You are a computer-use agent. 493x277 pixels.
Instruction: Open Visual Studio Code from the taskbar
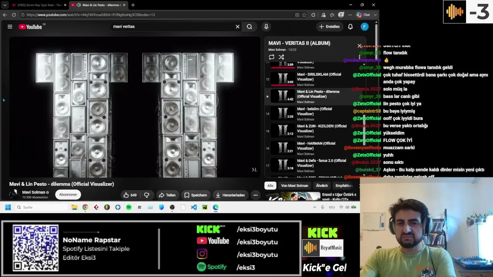pyautogui.click(x=194, y=207)
